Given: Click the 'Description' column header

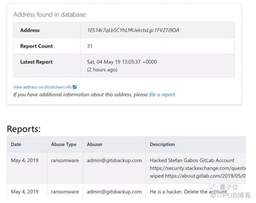Looking at the screenshot, I should [x=162, y=145].
